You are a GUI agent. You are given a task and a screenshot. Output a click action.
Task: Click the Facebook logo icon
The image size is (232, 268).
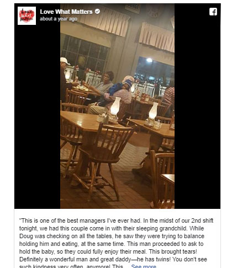point(213,12)
